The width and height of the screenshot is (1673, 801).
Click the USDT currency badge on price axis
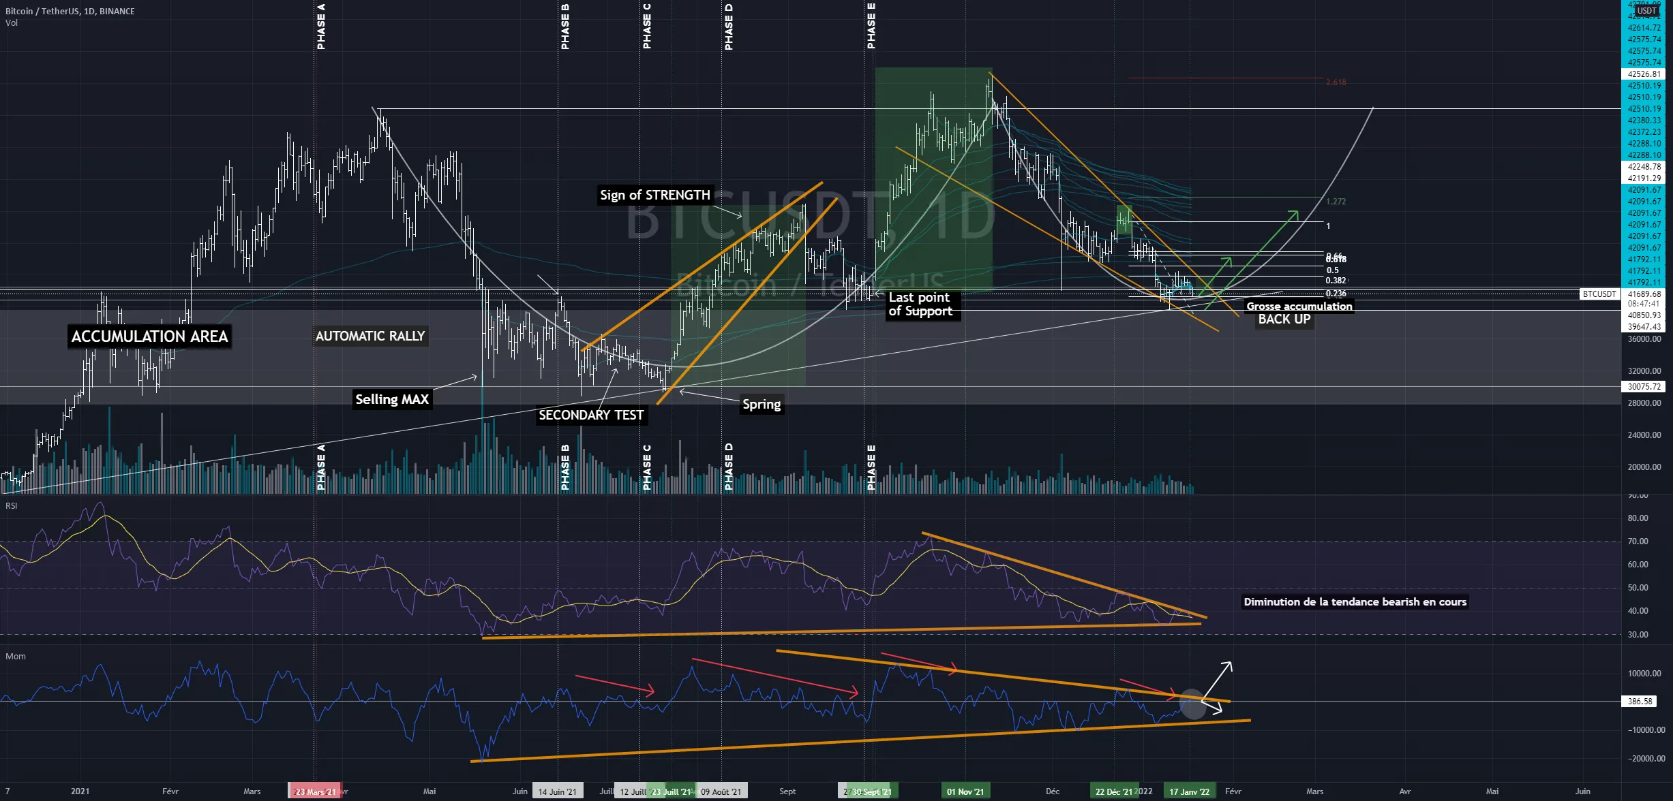1646,11
